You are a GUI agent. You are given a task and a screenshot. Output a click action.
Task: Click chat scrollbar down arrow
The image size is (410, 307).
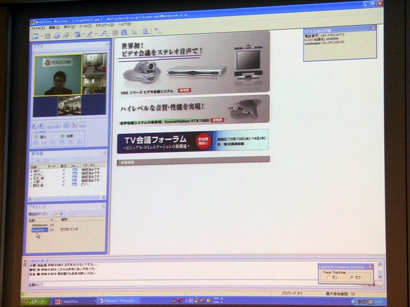click(380, 277)
